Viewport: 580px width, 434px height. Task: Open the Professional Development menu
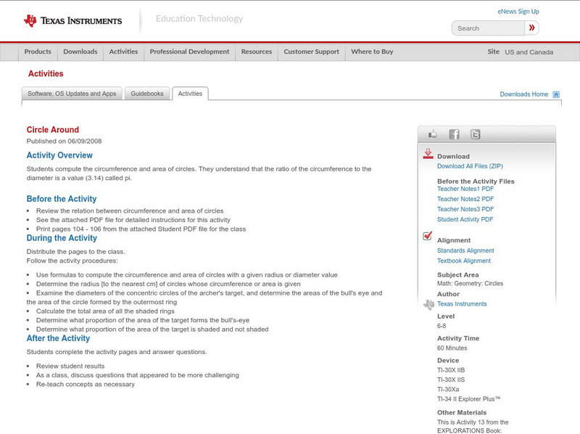[189, 52]
